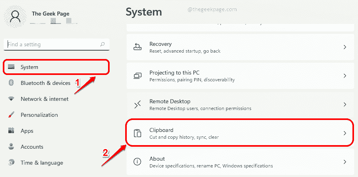Click the Time & language icon

pos(12,163)
